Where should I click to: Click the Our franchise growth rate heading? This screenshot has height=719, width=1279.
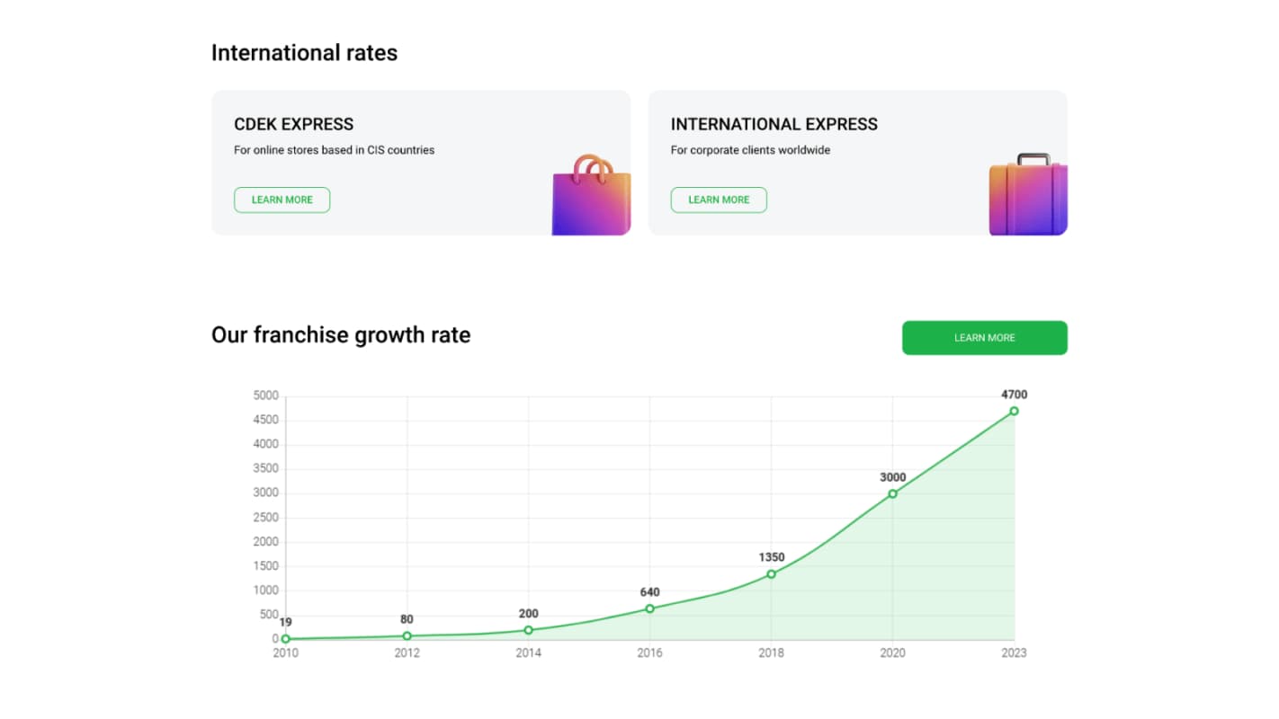point(340,335)
